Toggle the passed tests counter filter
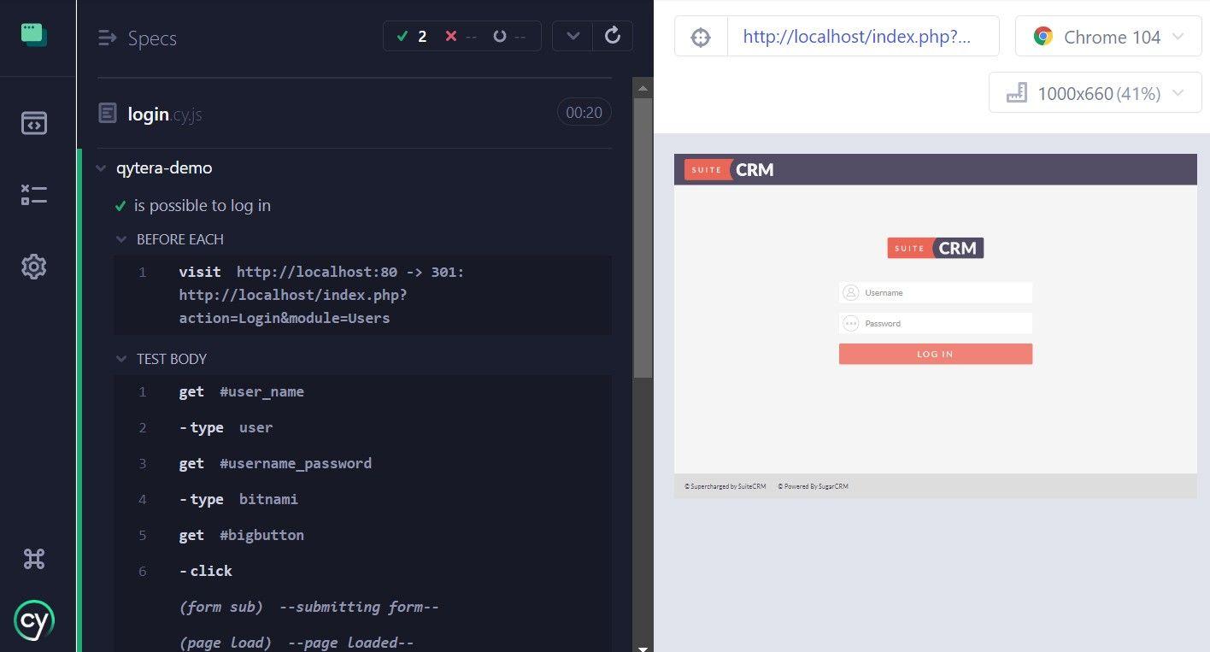Image resolution: width=1210 pixels, height=652 pixels. coord(412,36)
